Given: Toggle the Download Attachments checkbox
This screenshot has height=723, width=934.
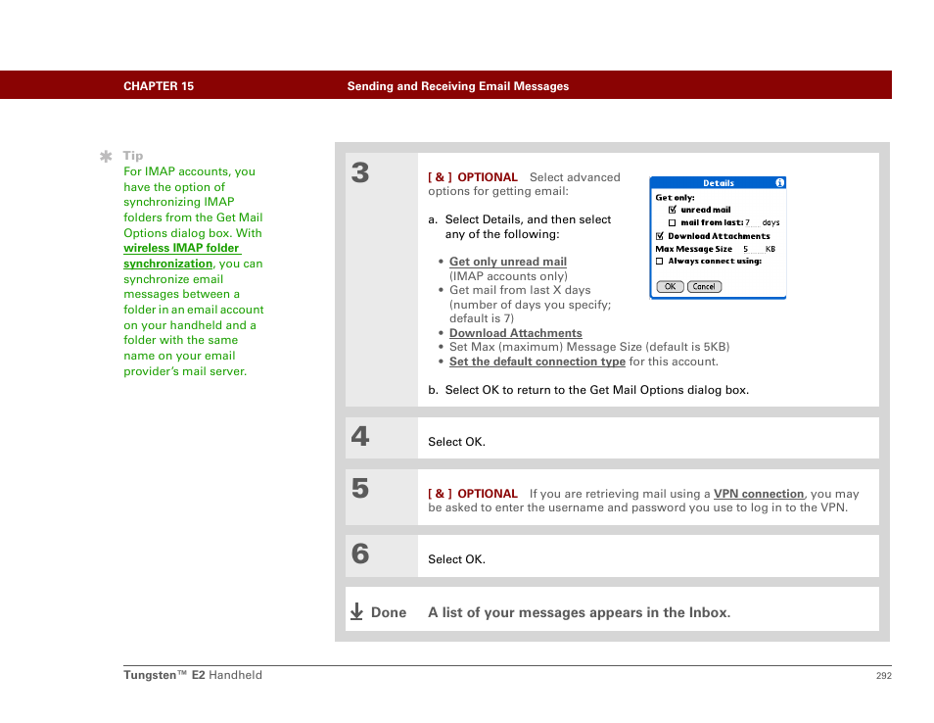Looking at the screenshot, I should tap(660, 236).
